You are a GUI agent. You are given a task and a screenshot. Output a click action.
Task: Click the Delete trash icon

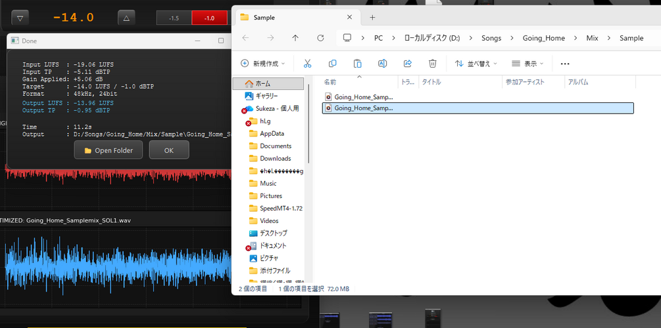pyautogui.click(x=433, y=64)
